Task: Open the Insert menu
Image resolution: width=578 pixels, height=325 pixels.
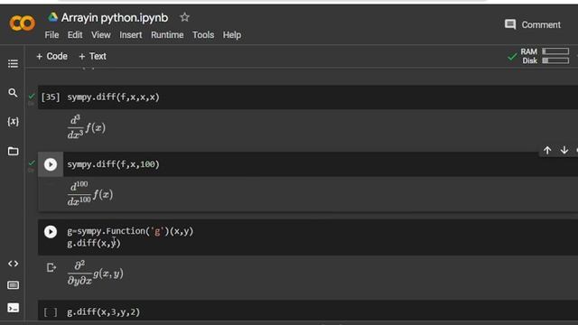Action: pyautogui.click(x=130, y=35)
